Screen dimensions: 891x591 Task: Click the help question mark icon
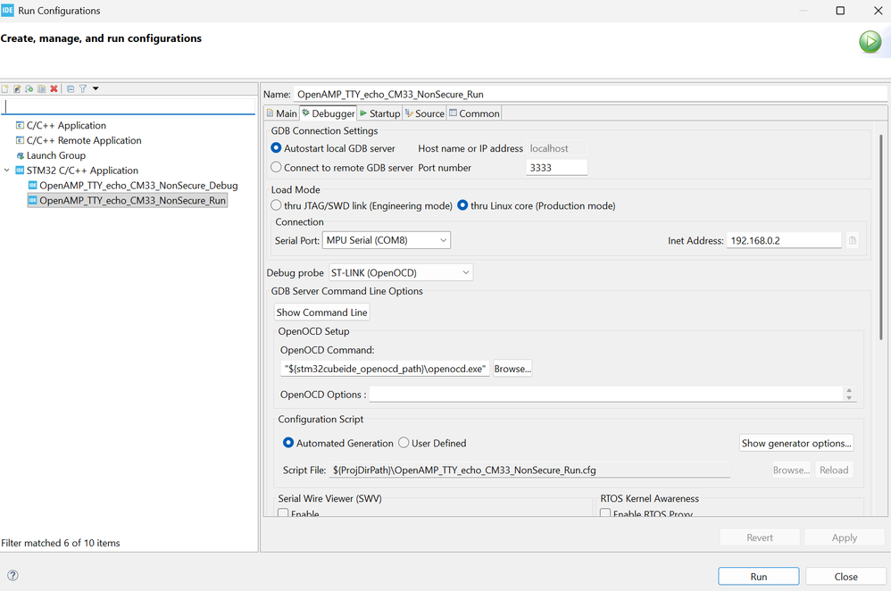(x=12, y=576)
